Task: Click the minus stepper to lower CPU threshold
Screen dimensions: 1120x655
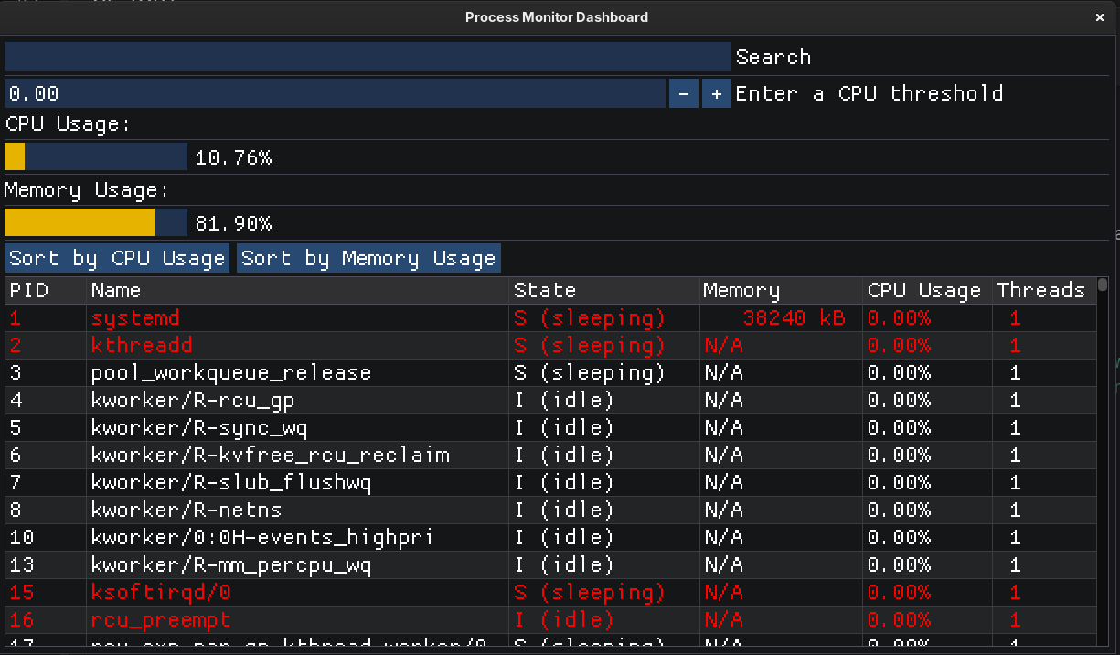Action: tap(683, 92)
